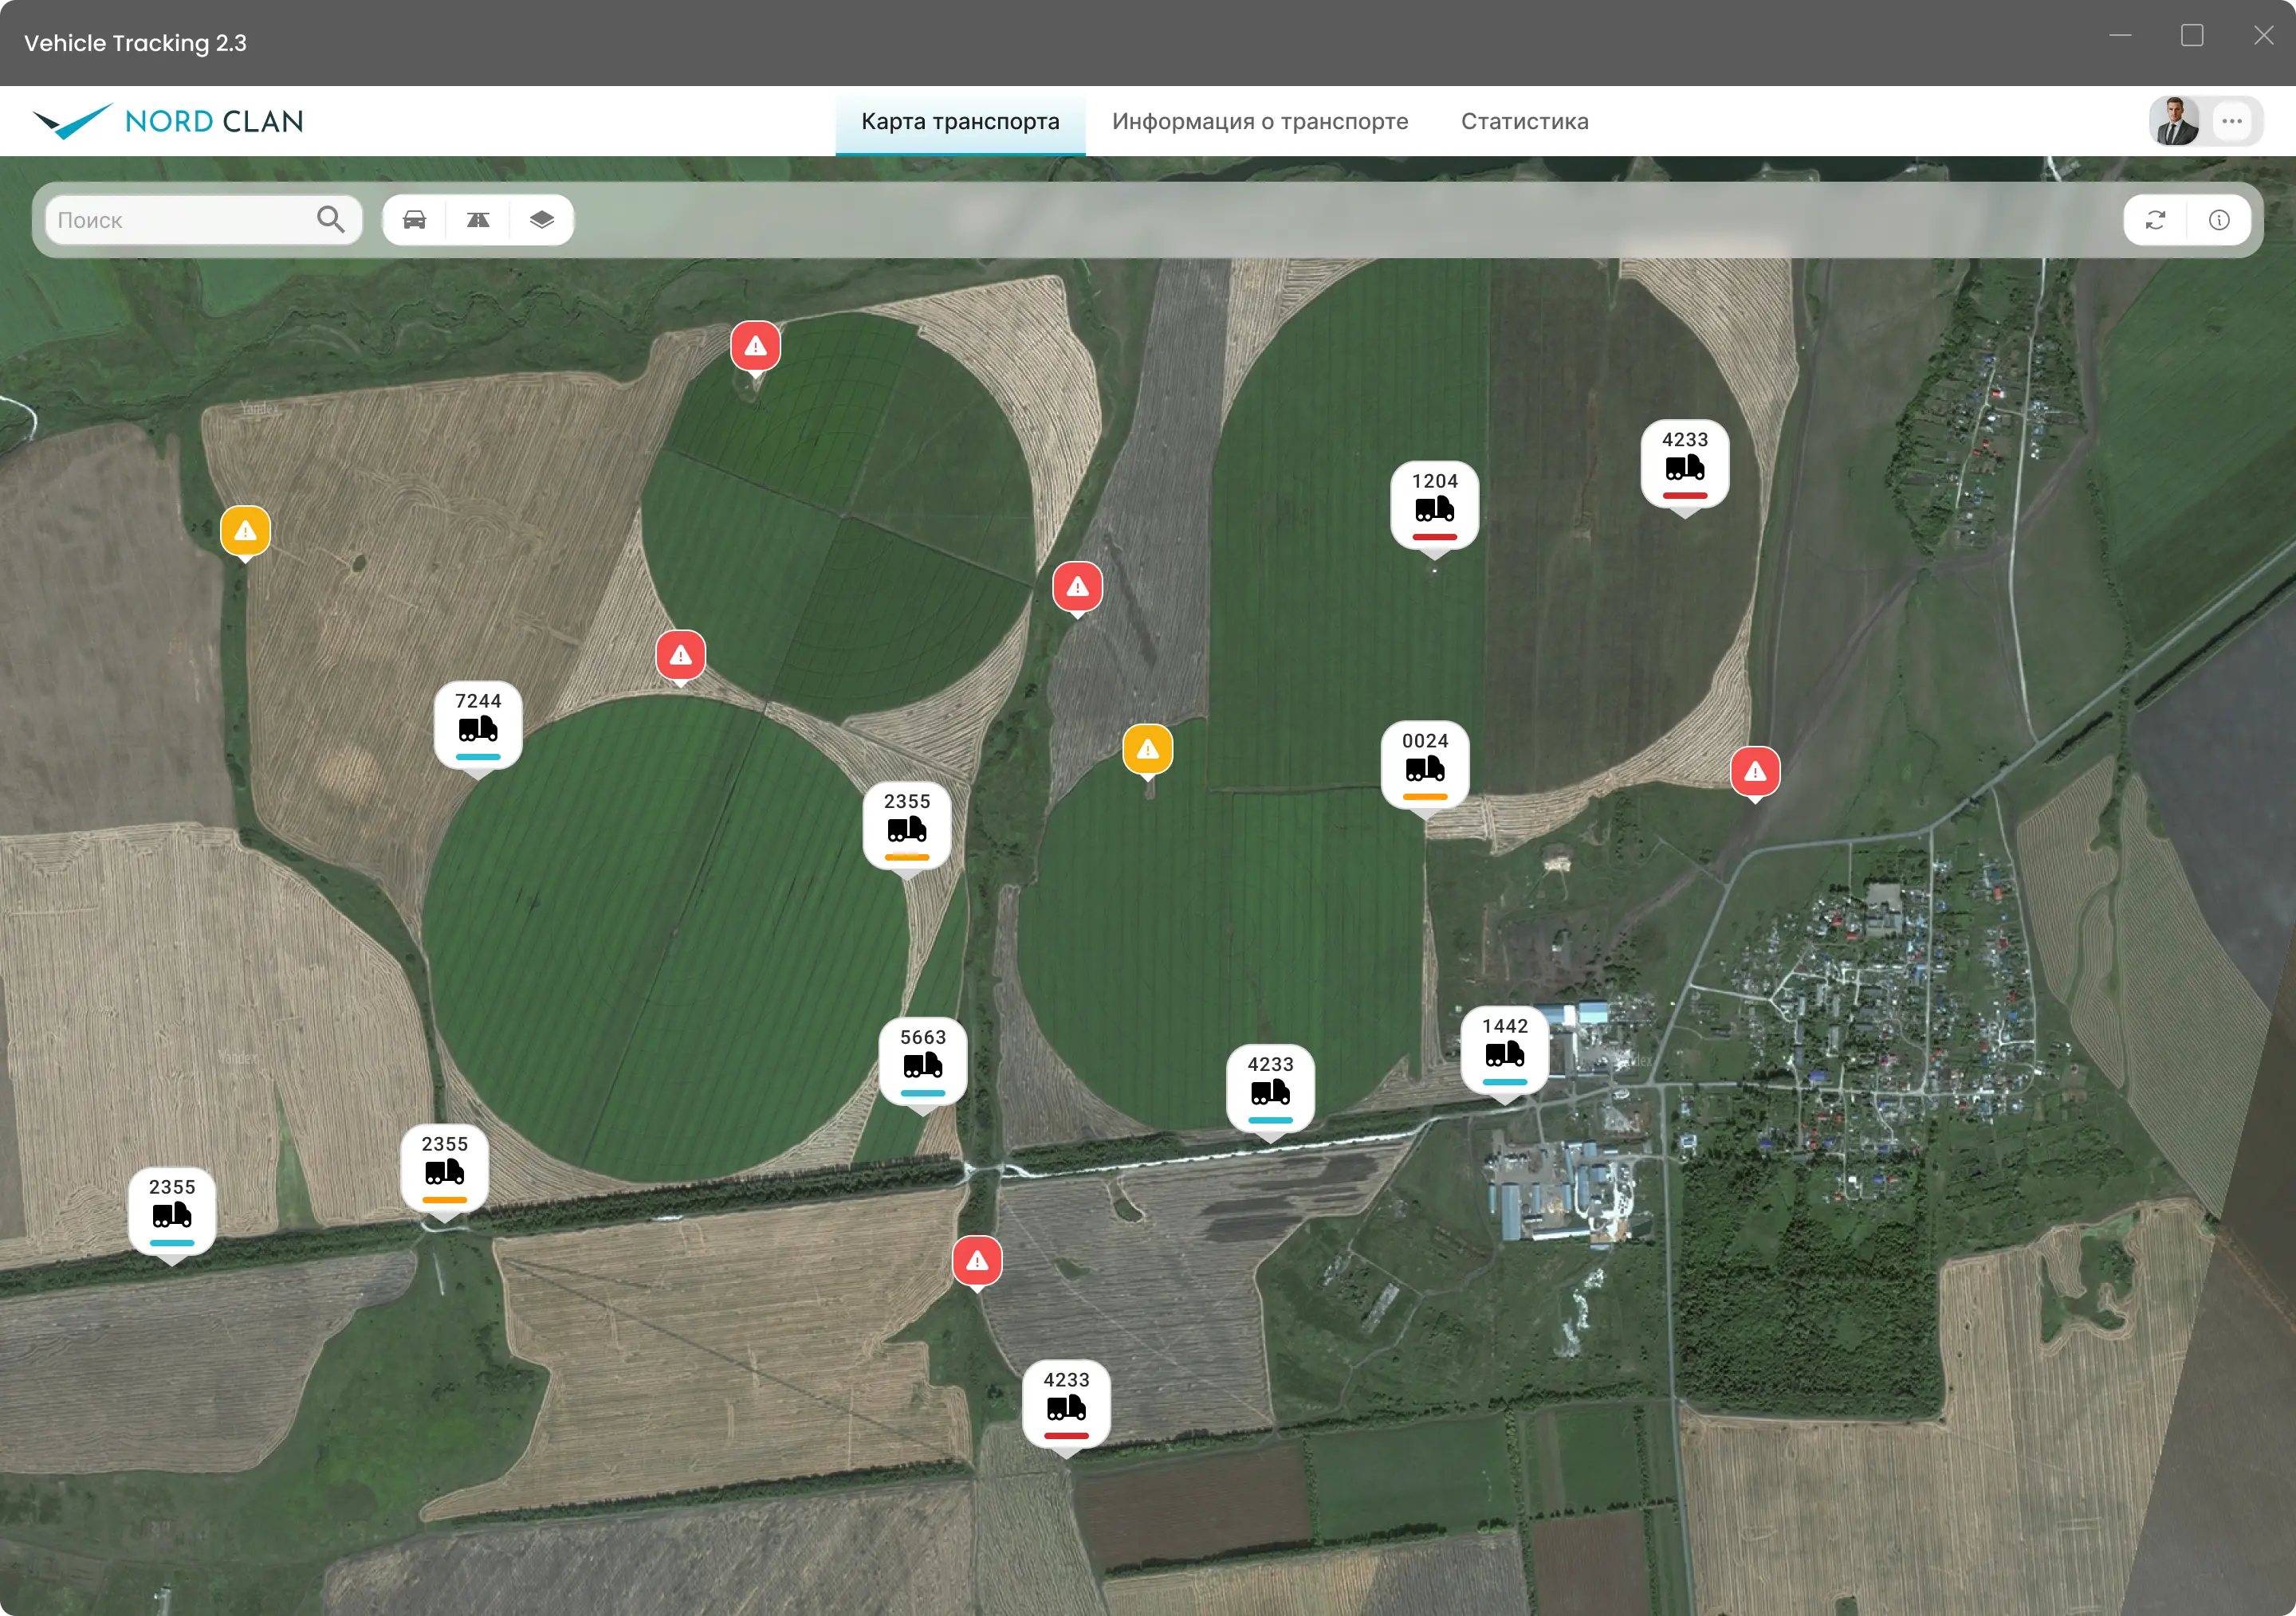Click the red warning marker near the top
This screenshot has height=1616, width=2296.
(x=755, y=347)
